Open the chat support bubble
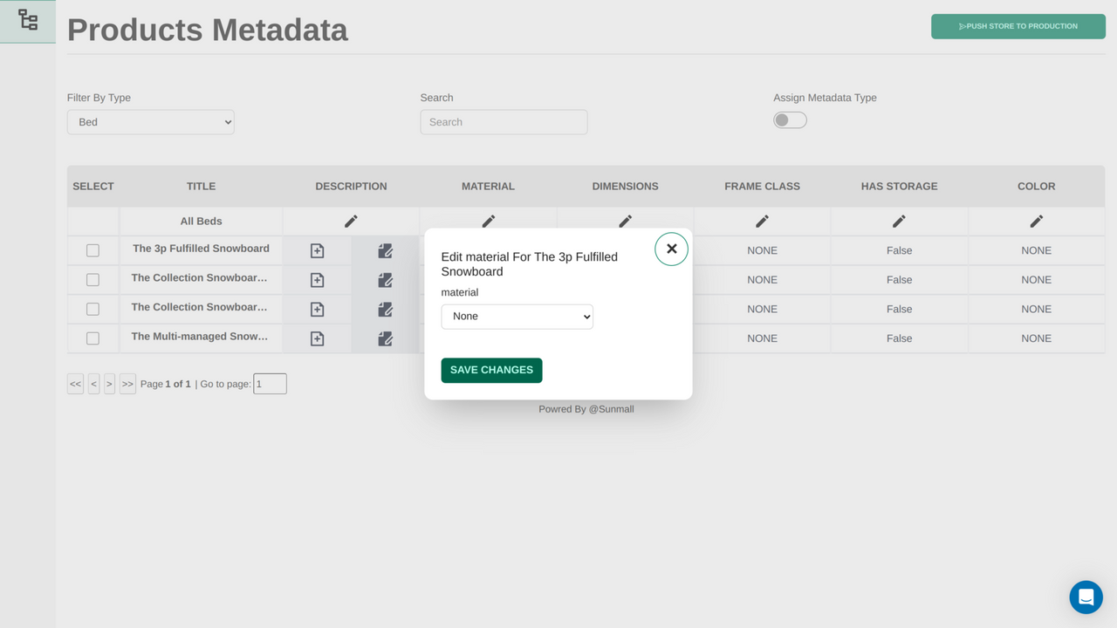This screenshot has width=1117, height=628. 1086,597
